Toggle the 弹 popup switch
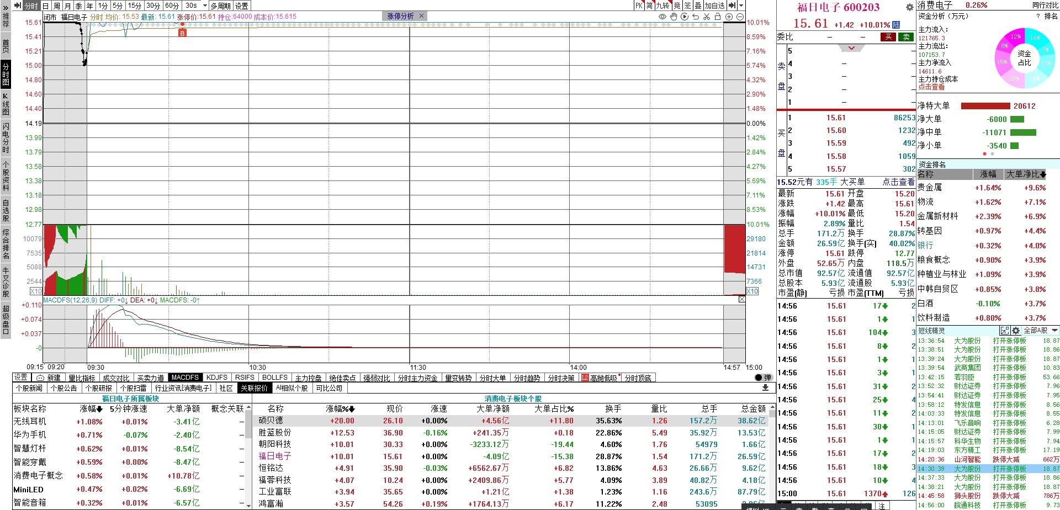 [x=764, y=378]
